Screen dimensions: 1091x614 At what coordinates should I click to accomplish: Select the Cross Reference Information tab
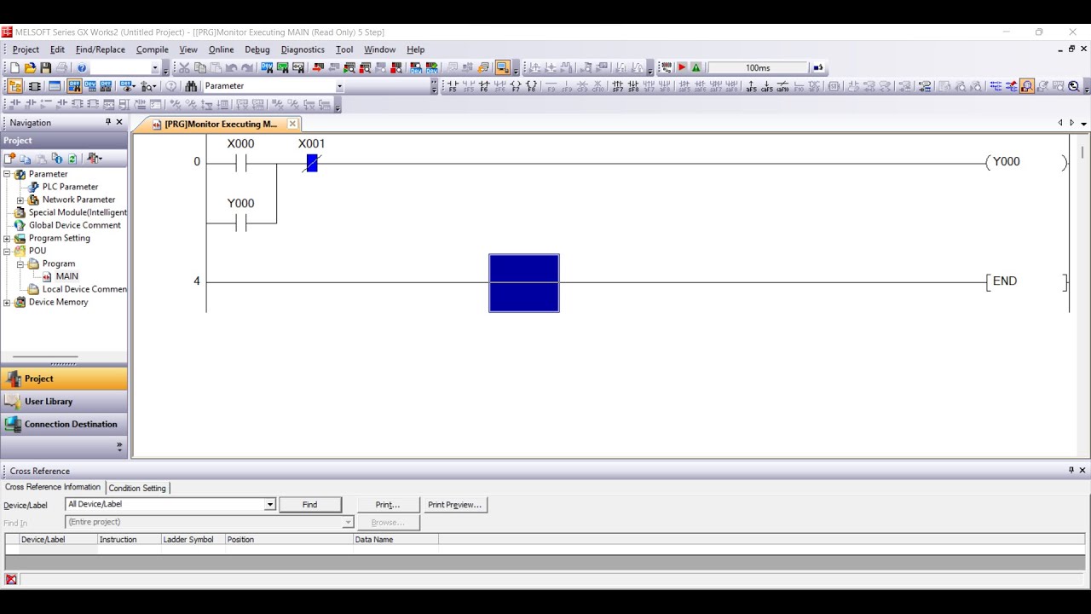53,487
